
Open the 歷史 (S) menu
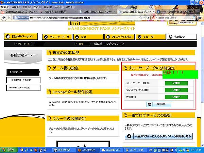(x=37, y=7)
